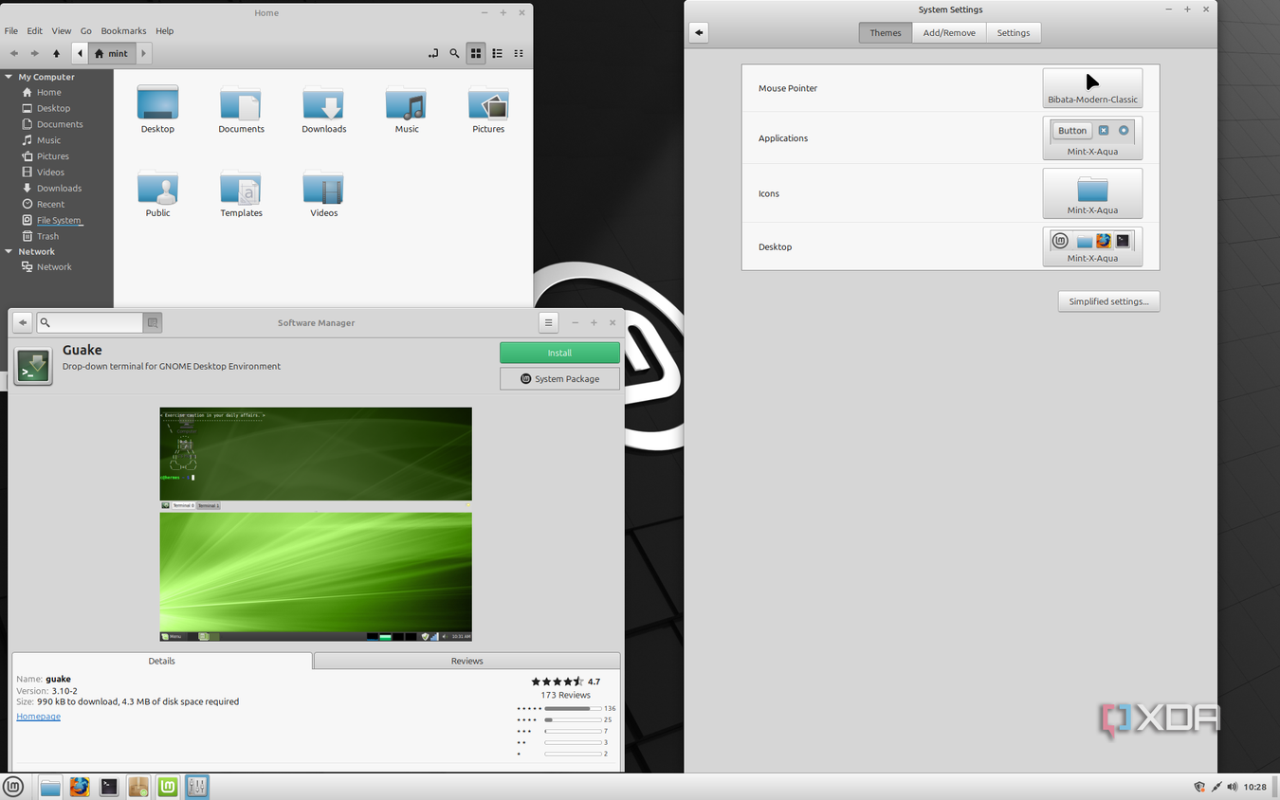This screenshot has height=800, width=1280.
Task: Open the volume icon in system tray
Action: [x=1232, y=787]
